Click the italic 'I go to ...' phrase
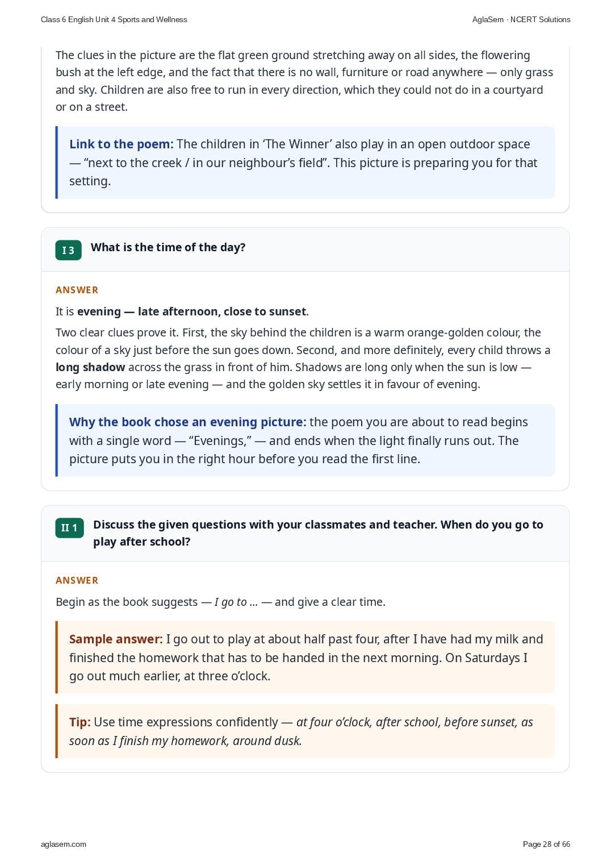Image resolution: width=611 pixels, height=865 pixels. (236, 602)
